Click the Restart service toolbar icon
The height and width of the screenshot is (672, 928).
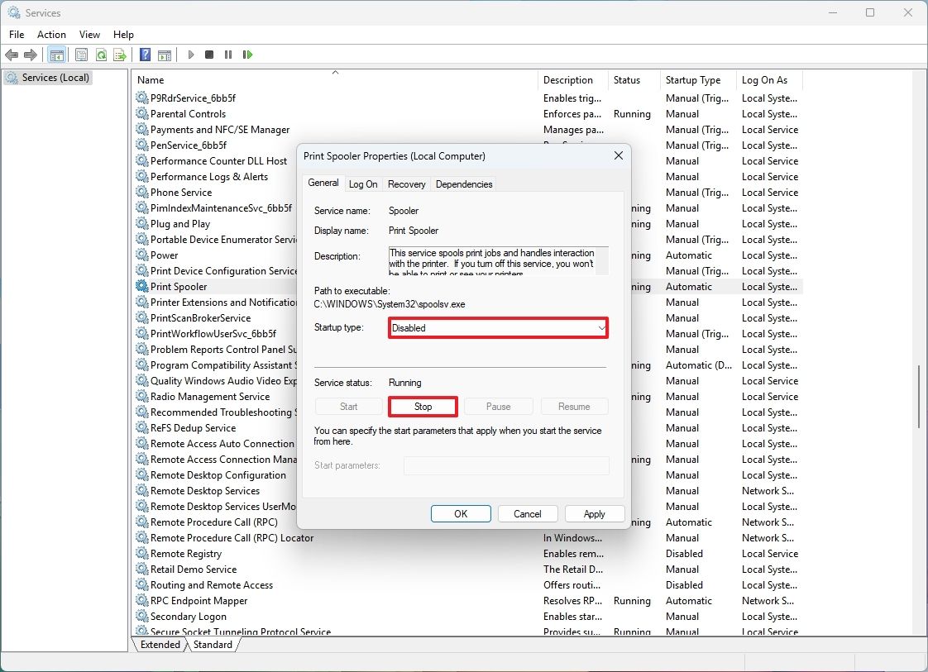[x=247, y=55]
